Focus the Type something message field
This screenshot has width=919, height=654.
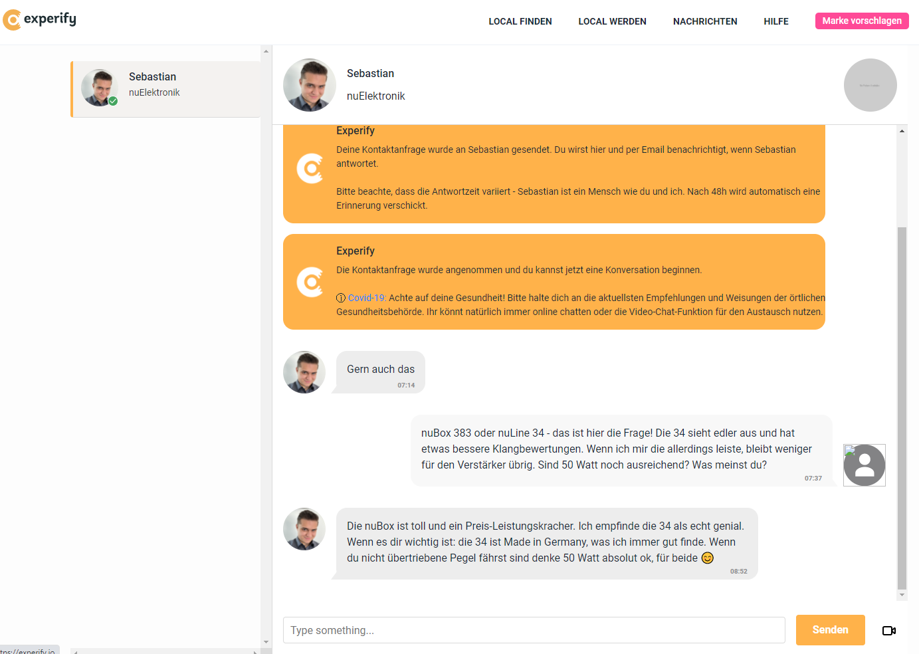click(x=534, y=630)
